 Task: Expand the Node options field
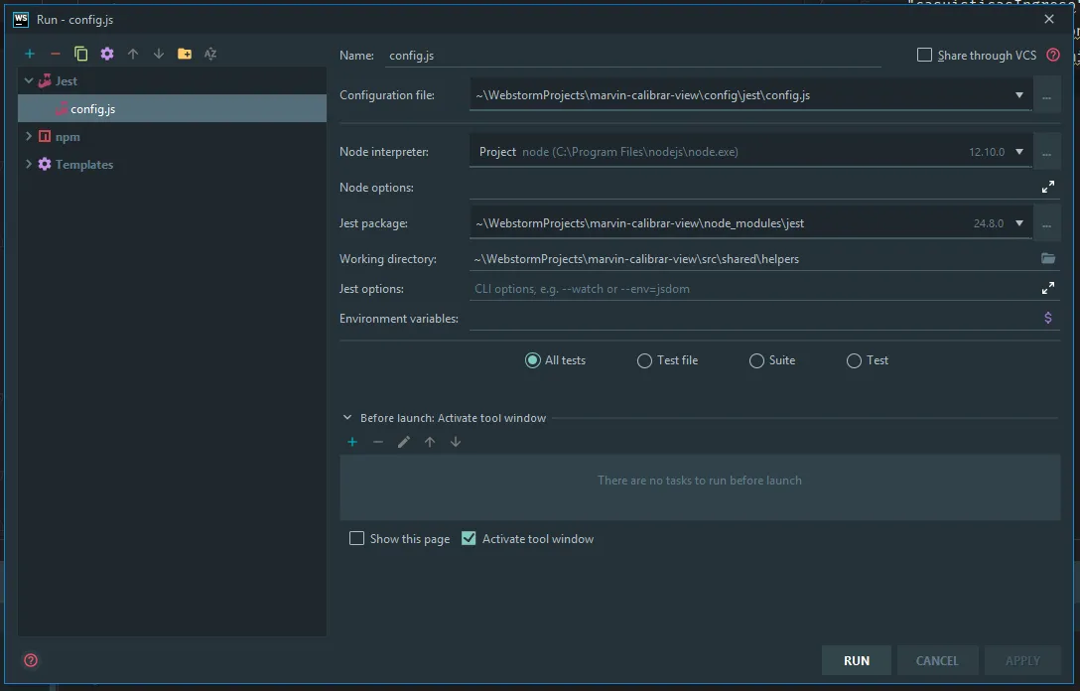[x=1047, y=187]
